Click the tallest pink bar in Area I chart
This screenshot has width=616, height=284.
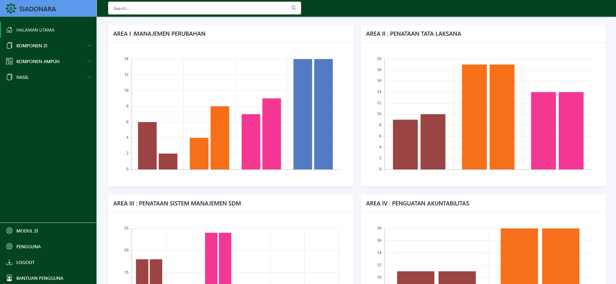(271, 134)
